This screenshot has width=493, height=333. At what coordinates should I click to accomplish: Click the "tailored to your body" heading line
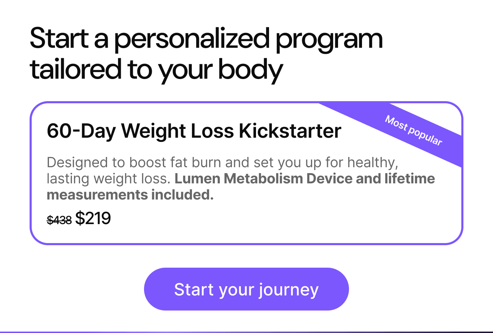(x=156, y=69)
